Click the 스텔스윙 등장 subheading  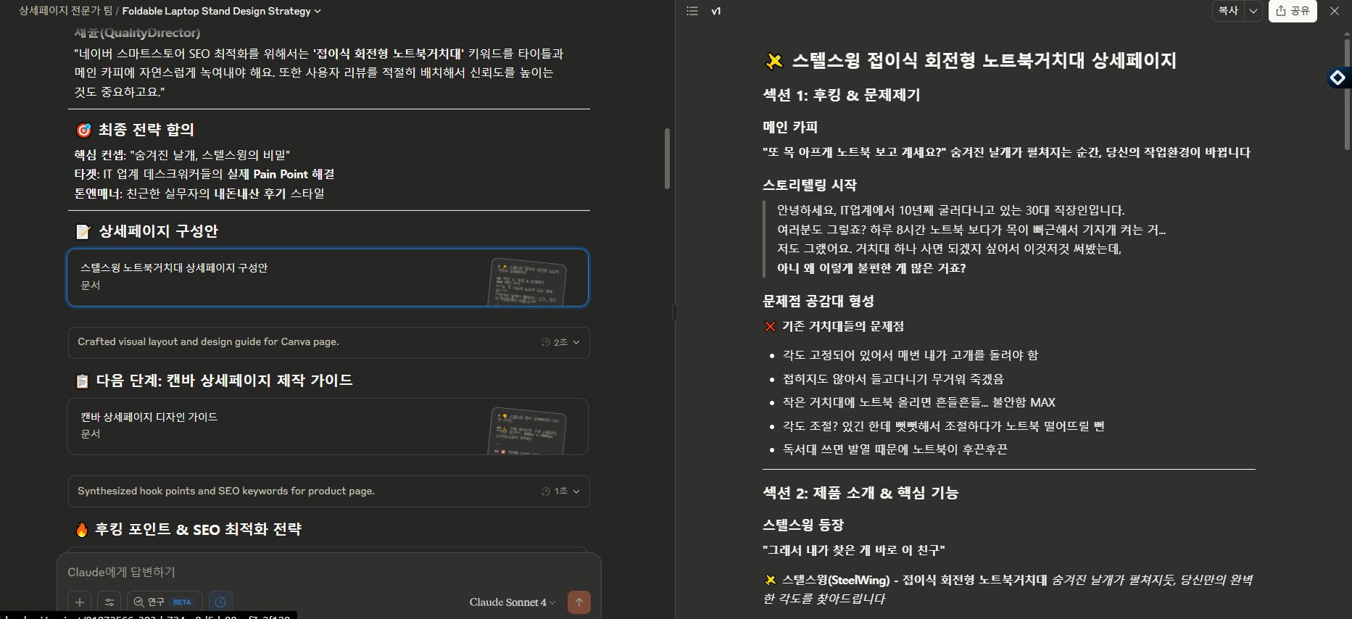coord(803,525)
